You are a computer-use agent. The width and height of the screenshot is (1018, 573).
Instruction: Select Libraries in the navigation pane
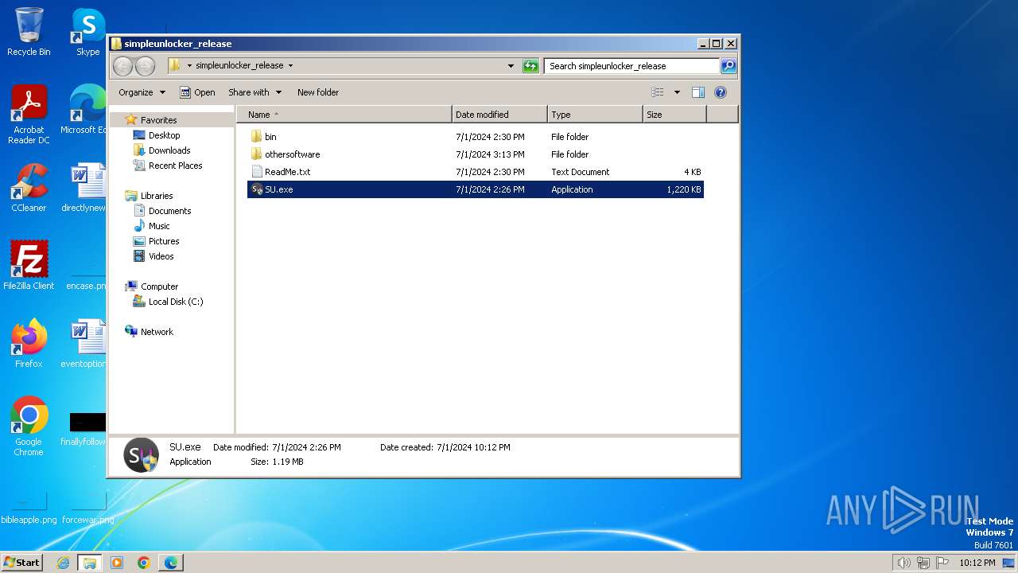click(x=157, y=196)
